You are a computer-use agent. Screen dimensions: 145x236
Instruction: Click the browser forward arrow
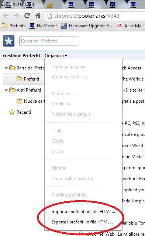[x=16, y=16]
